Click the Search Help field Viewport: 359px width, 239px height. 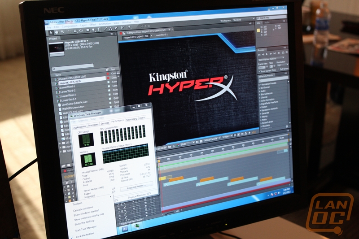point(271,17)
